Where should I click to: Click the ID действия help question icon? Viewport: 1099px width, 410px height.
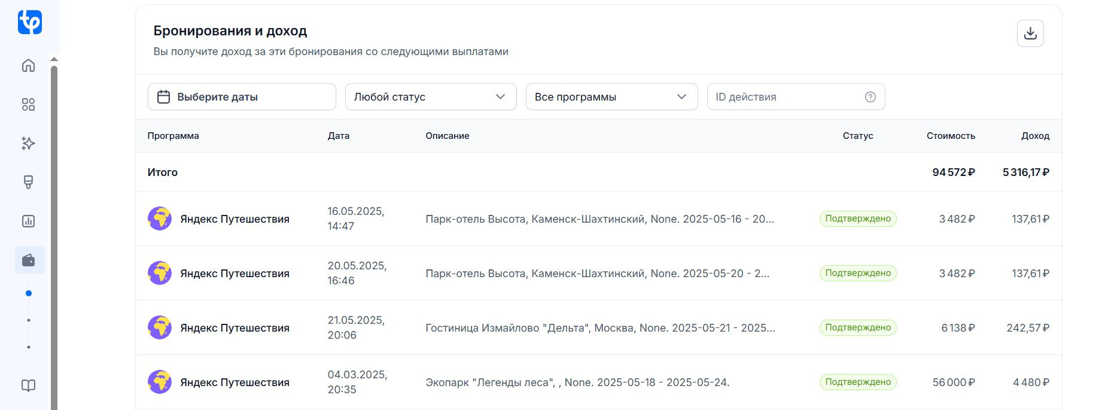click(870, 97)
